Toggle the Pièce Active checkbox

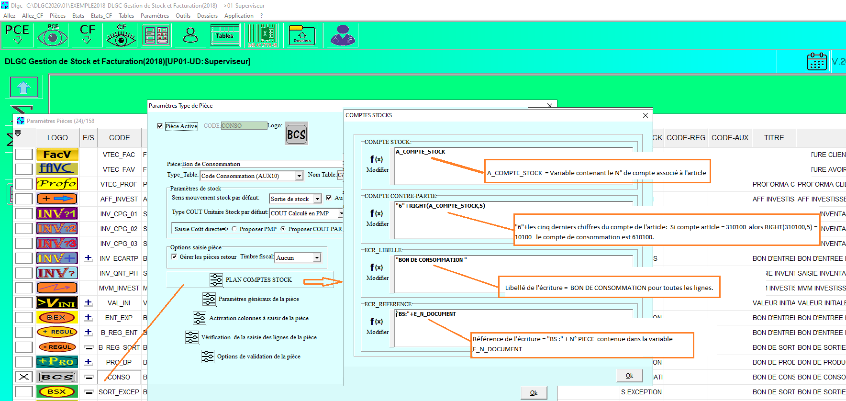tap(160, 126)
